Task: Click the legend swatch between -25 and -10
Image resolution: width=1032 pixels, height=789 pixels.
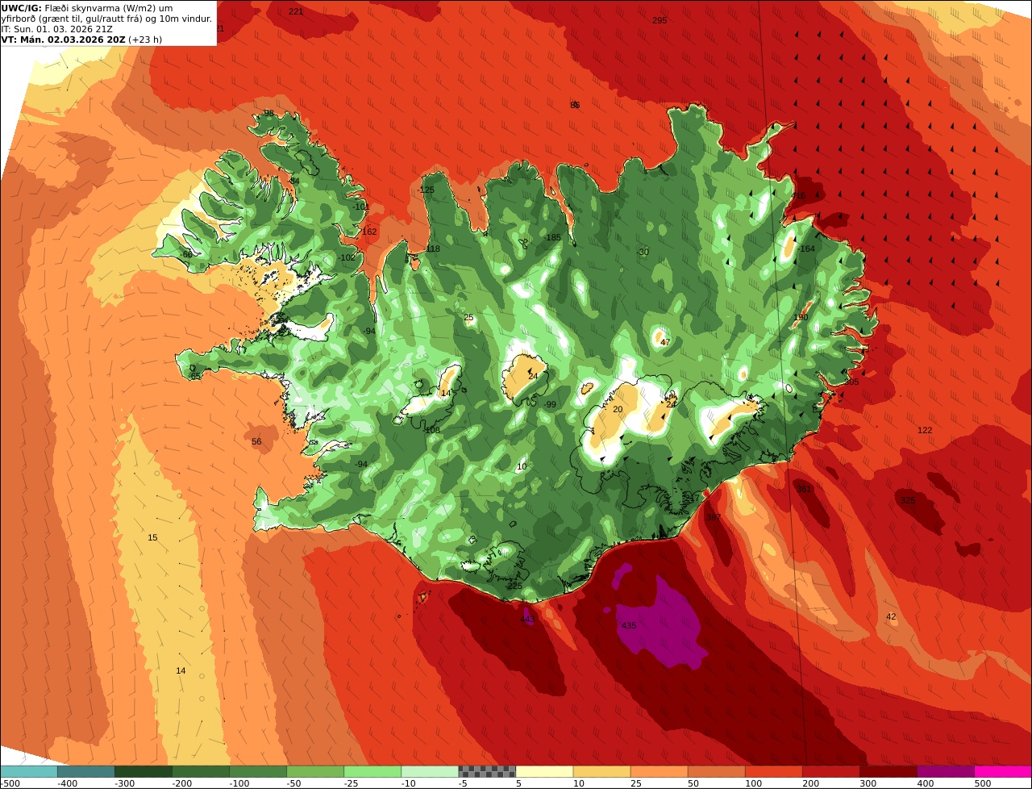Action: pyautogui.click(x=372, y=771)
